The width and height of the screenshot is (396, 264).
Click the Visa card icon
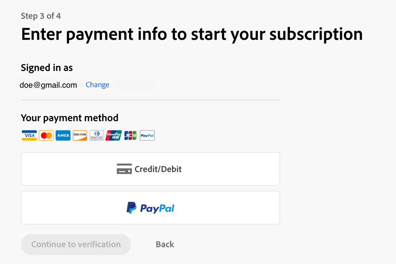coord(29,135)
